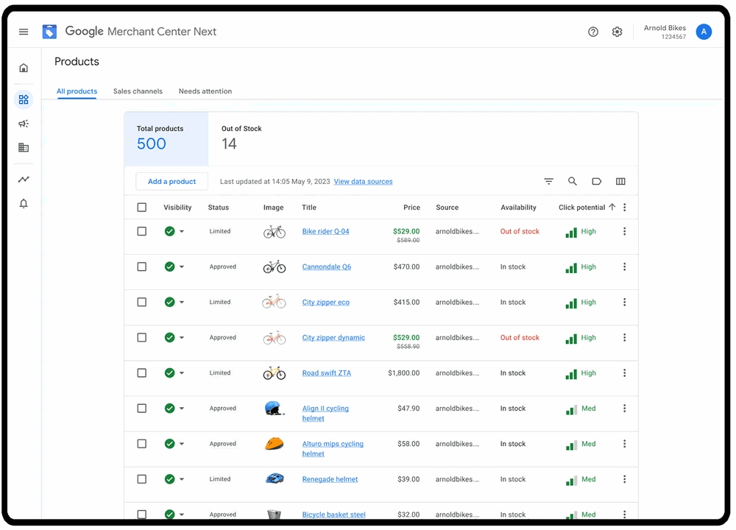Image resolution: width=736 pixels, height=530 pixels.
Task: Check the City zipper eco row
Action: (x=142, y=302)
